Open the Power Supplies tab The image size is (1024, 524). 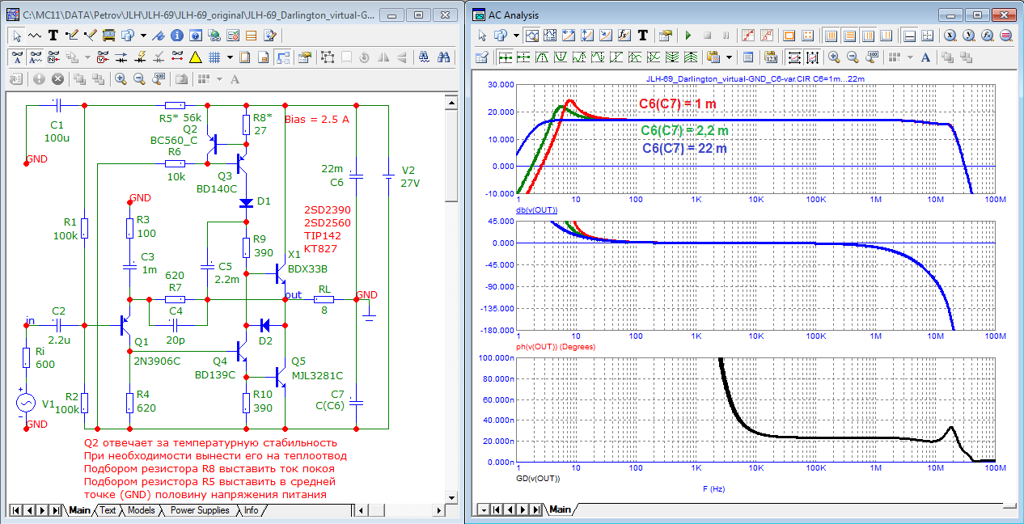[x=199, y=510]
